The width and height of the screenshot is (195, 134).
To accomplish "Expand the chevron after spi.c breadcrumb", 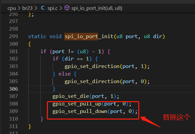I will (x=61, y=8).
